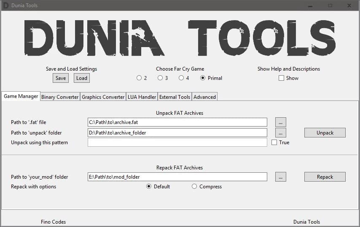Open the Graphics Converter tab
Image resolution: width=360 pixels, height=227 pixels.
(x=103, y=97)
